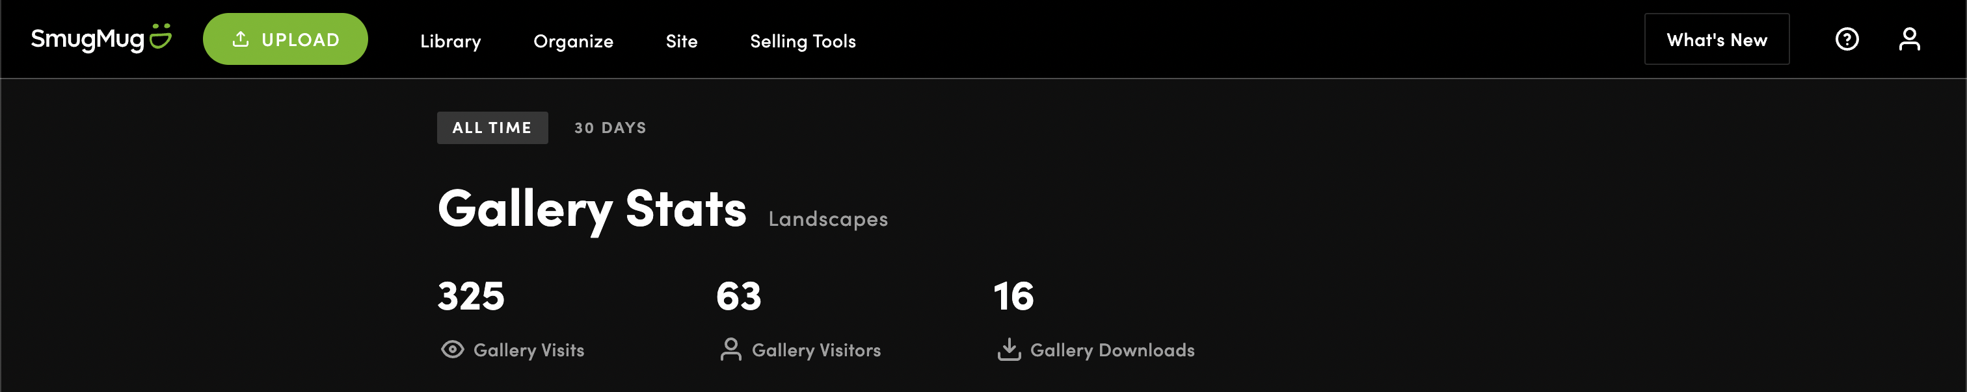Image resolution: width=1967 pixels, height=392 pixels.
Task: Click the green smiley face in logo
Action: pyautogui.click(x=161, y=36)
